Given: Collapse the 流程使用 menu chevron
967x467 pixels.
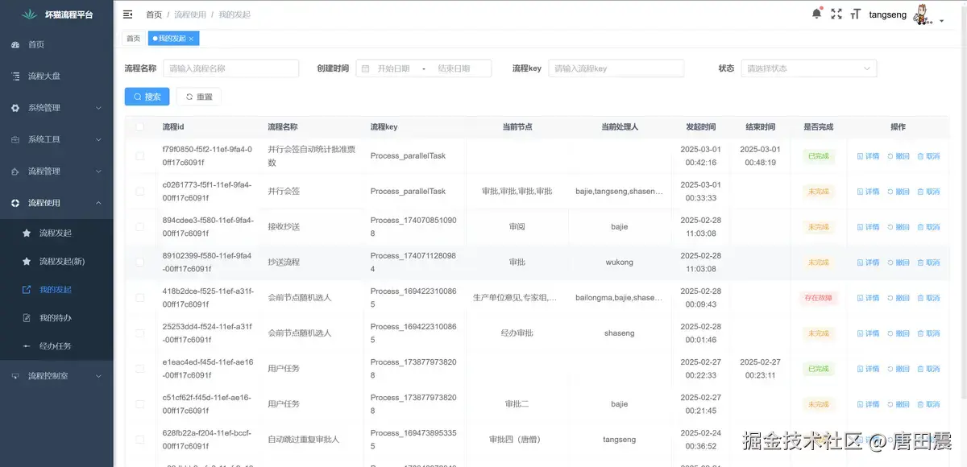Looking at the screenshot, I should coord(98,203).
